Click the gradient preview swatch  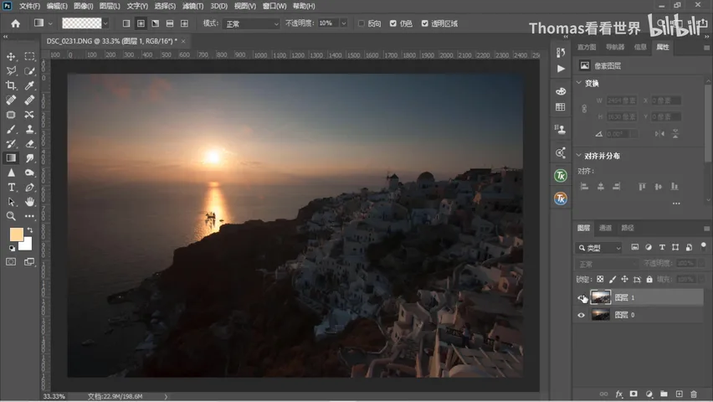point(82,23)
